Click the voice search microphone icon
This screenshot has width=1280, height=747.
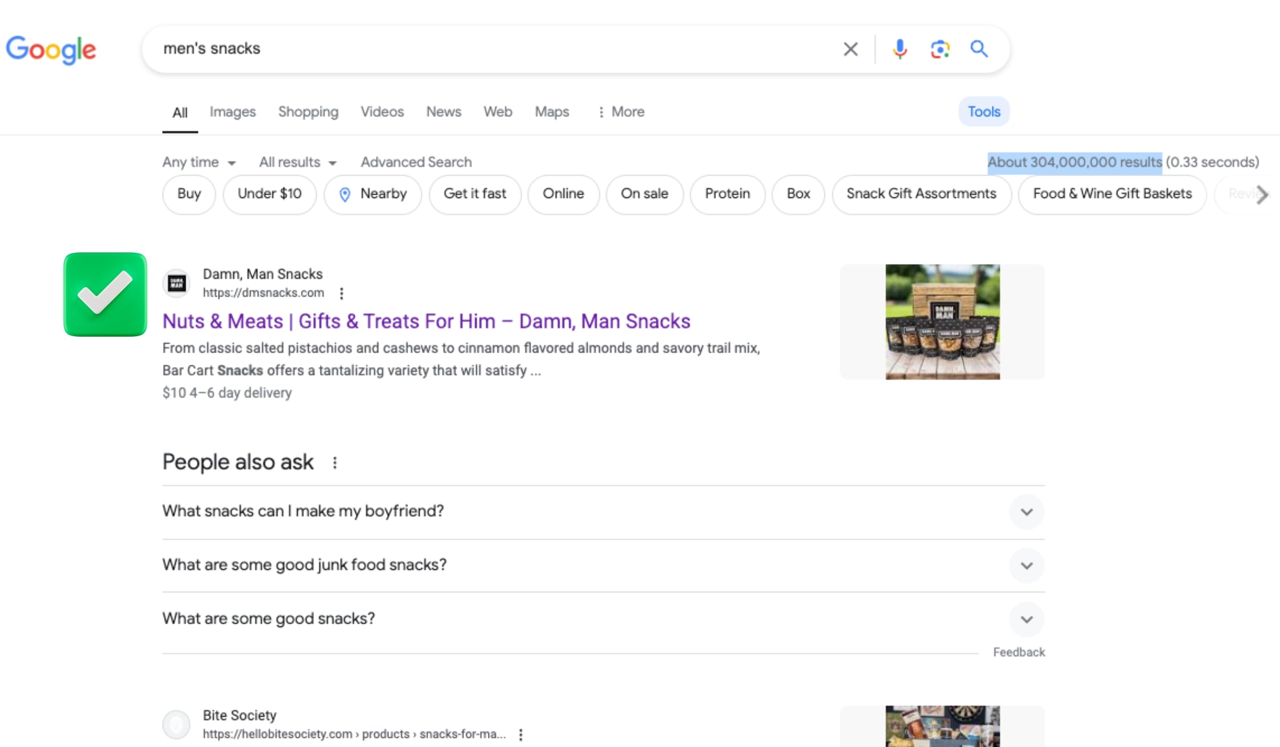click(900, 49)
